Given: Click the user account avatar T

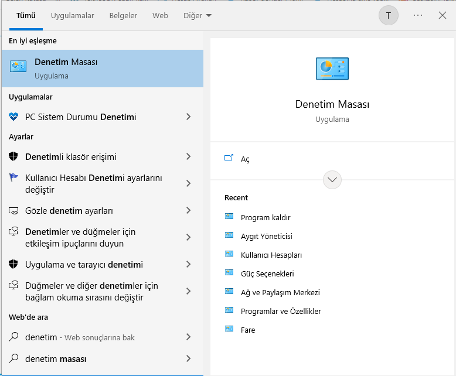Looking at the screenshot, I should pyautogui.click(x=389, y=16).
